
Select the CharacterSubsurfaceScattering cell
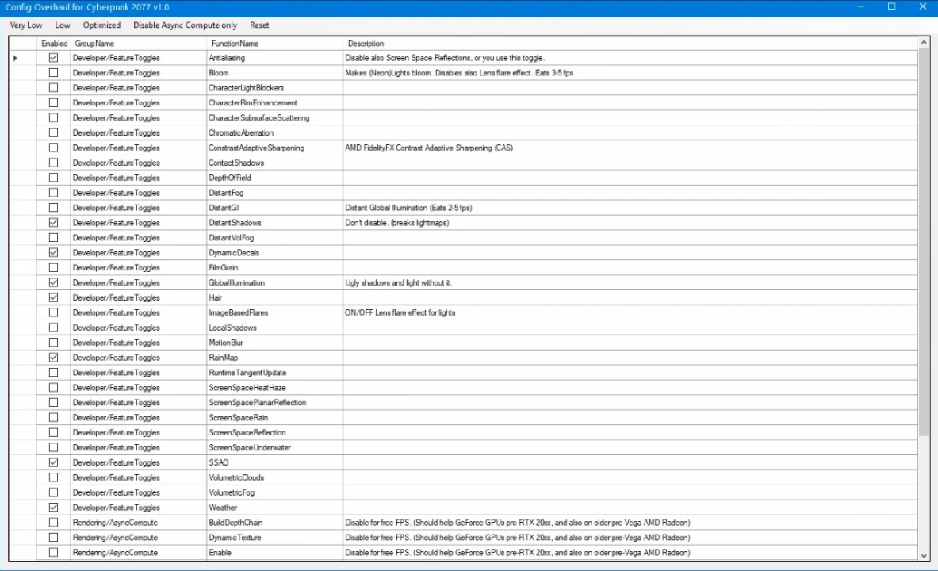[x=274, y=118]
